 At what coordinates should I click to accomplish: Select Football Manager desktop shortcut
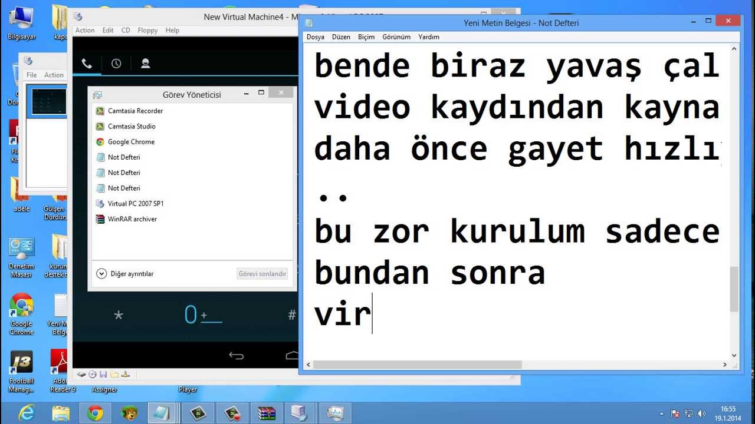(x=21, y=372)
